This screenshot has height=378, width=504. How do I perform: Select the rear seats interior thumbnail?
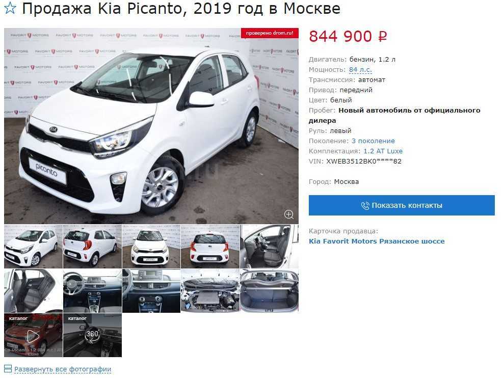(x=34, y=291)
